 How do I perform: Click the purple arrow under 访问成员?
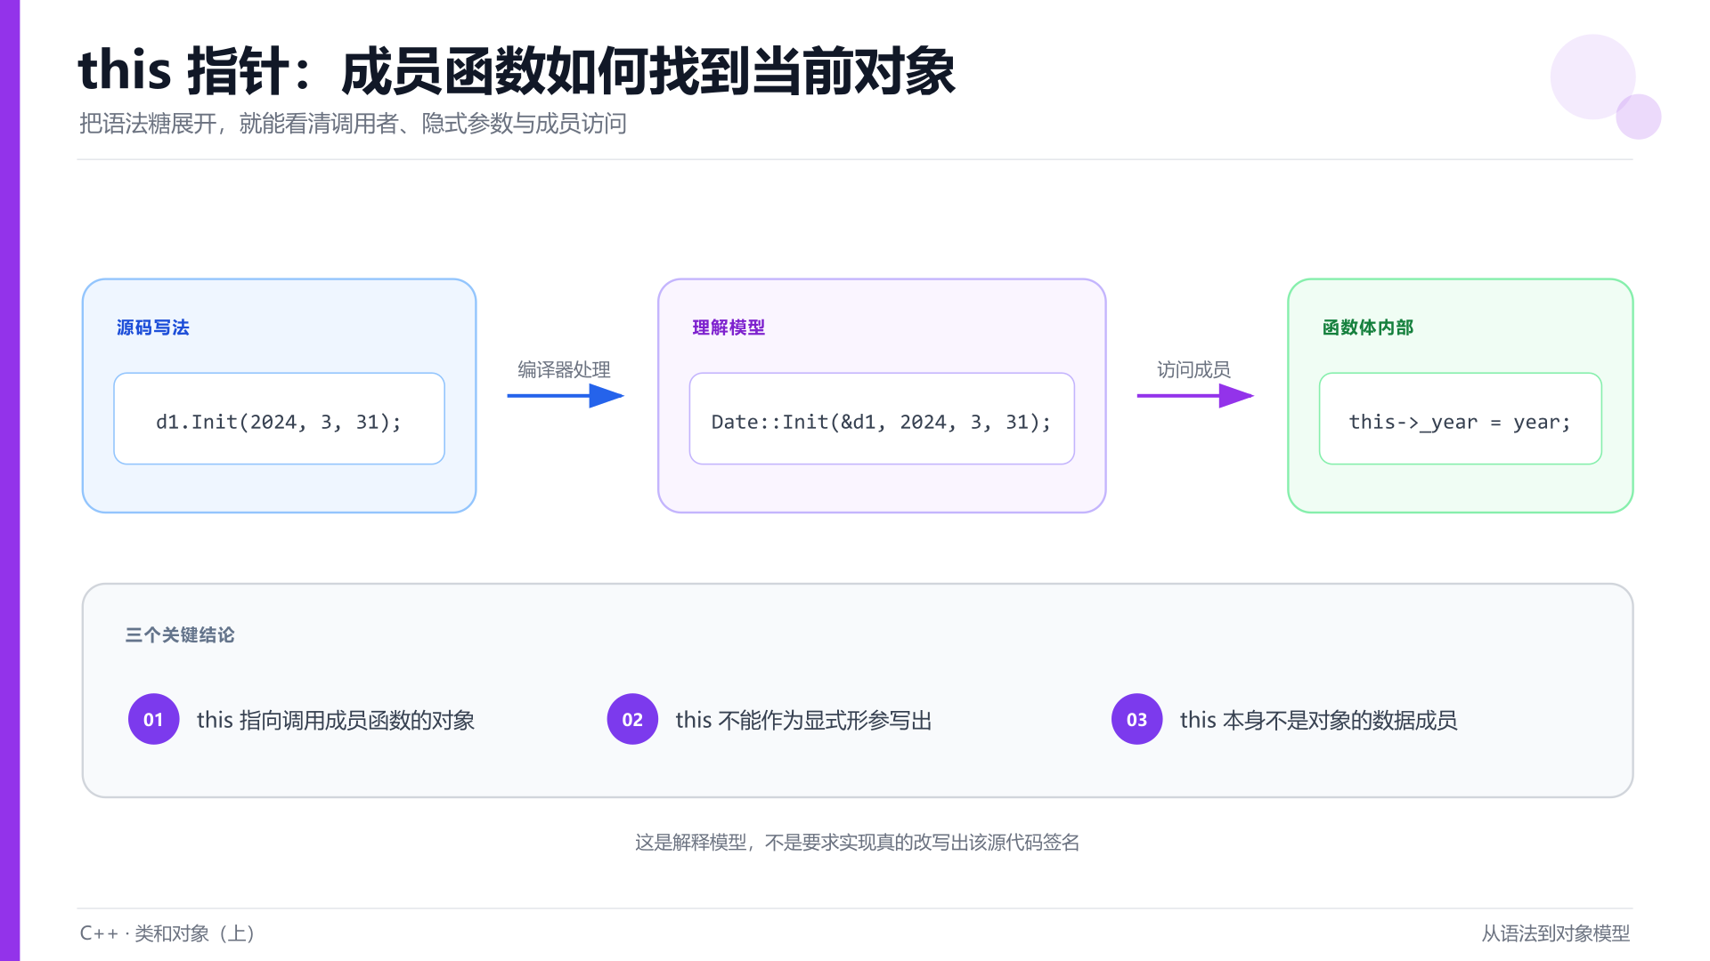(1195, 396)
